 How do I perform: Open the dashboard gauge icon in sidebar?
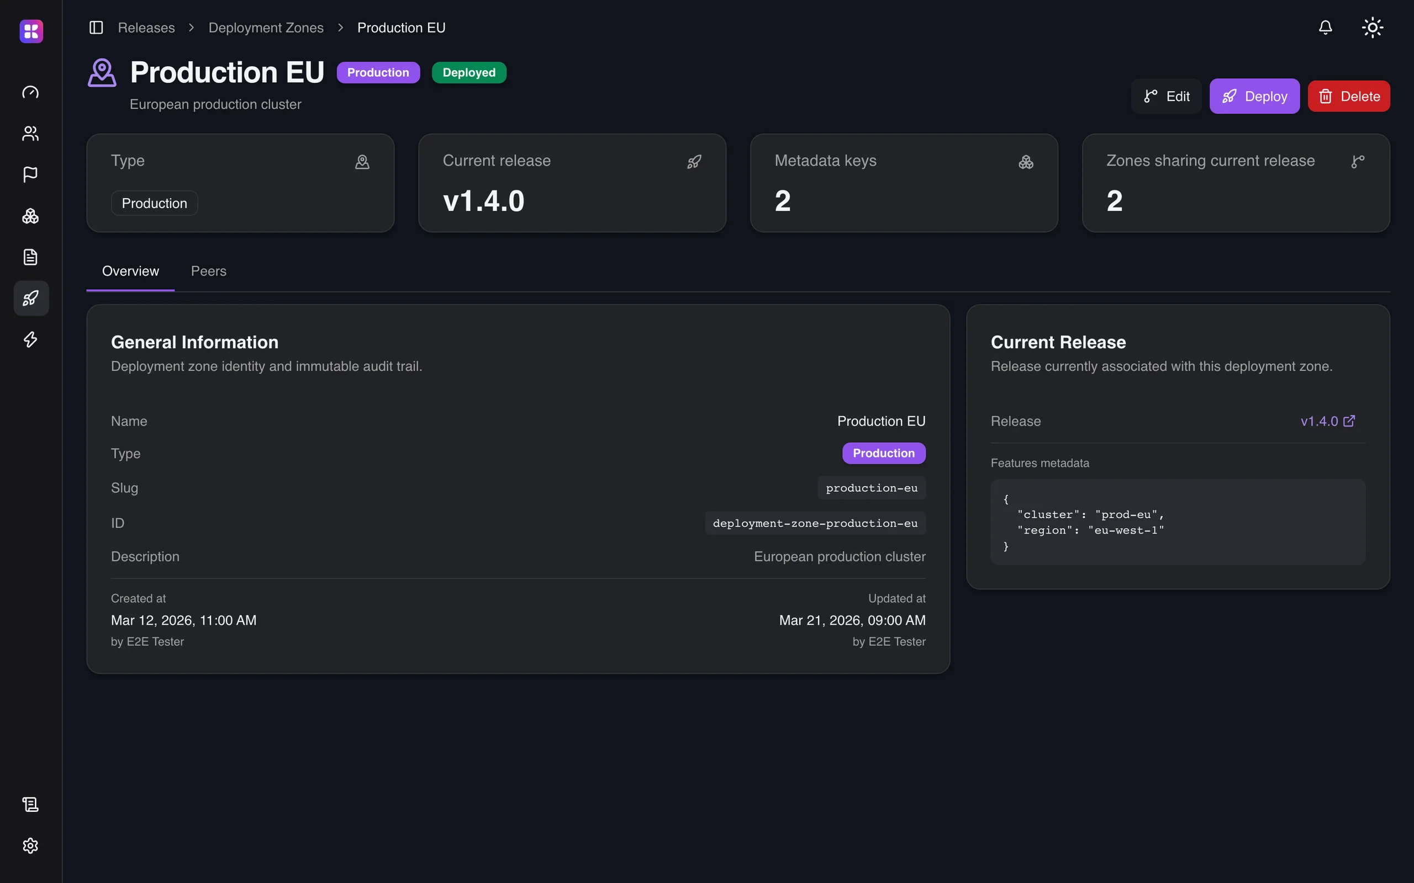coord(30,92)
